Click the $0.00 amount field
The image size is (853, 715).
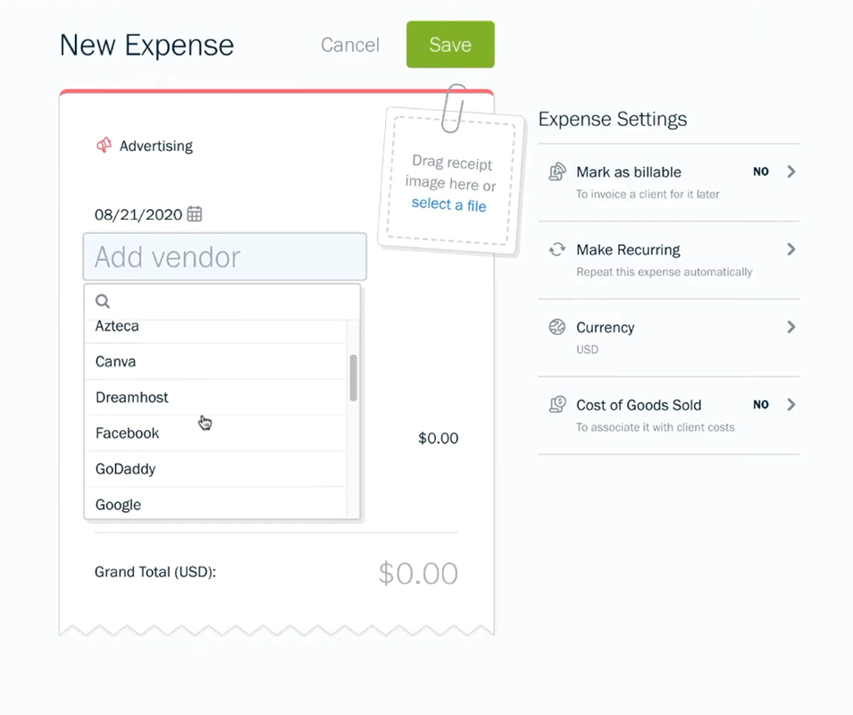[438, 438]
